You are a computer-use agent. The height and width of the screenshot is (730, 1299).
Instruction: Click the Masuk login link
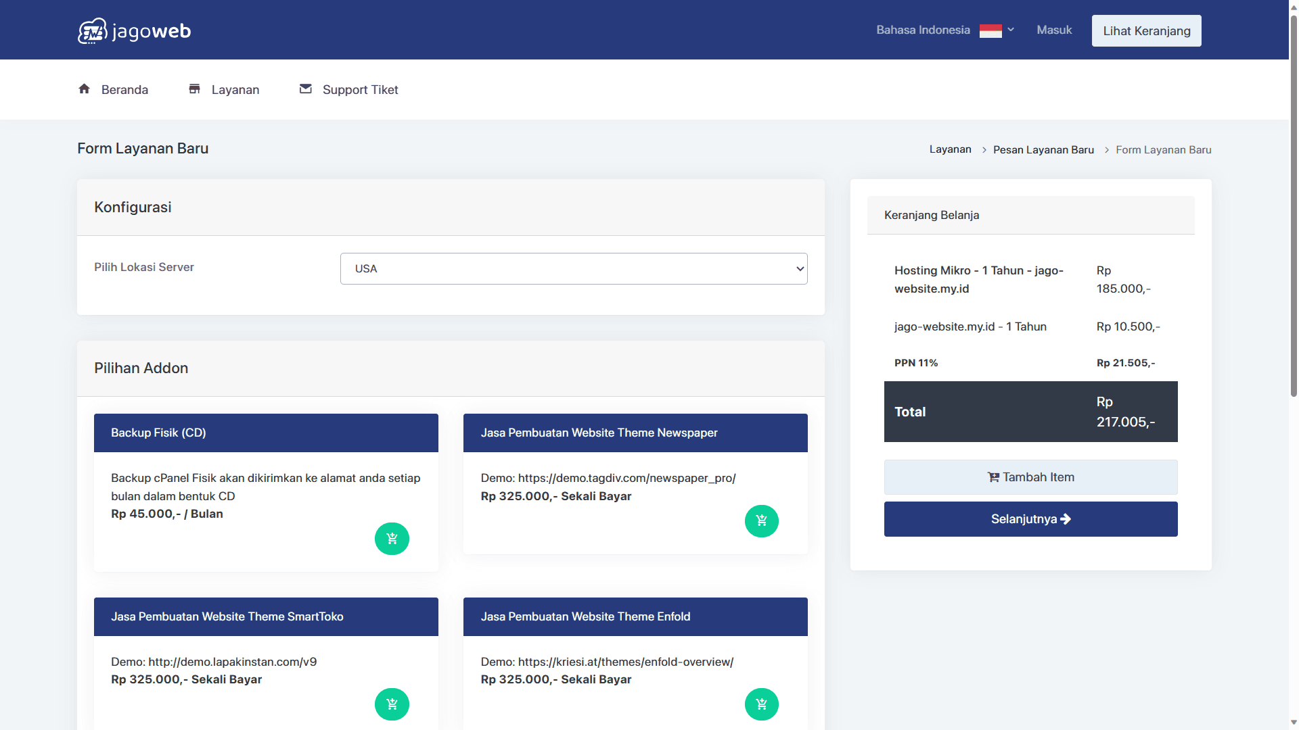click(x=1054, y=30)
